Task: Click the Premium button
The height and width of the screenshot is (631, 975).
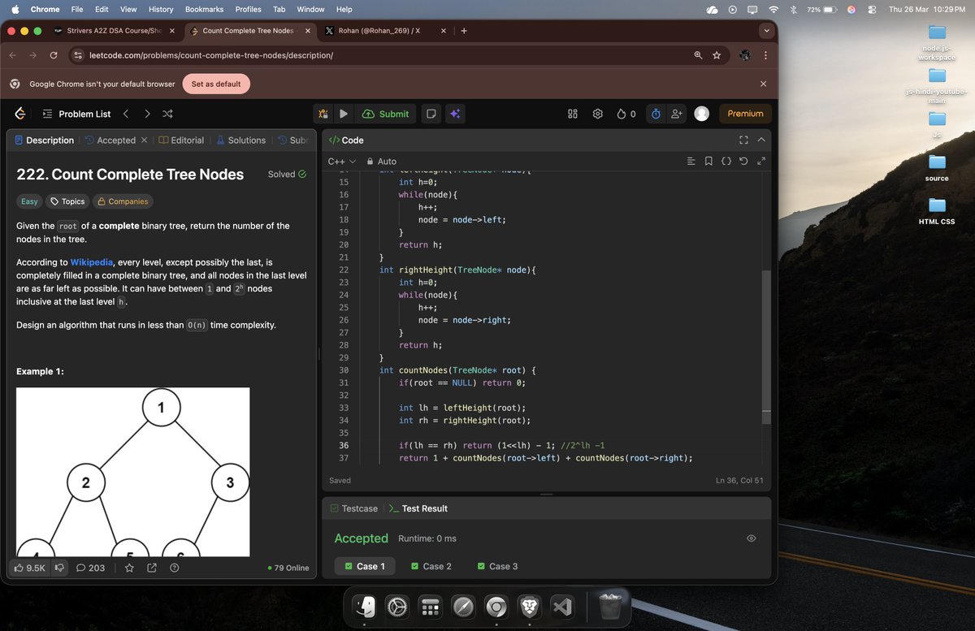Action: point(745,114)
